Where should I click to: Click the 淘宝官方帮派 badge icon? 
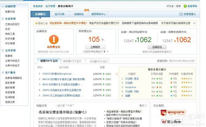coord(163,112)
